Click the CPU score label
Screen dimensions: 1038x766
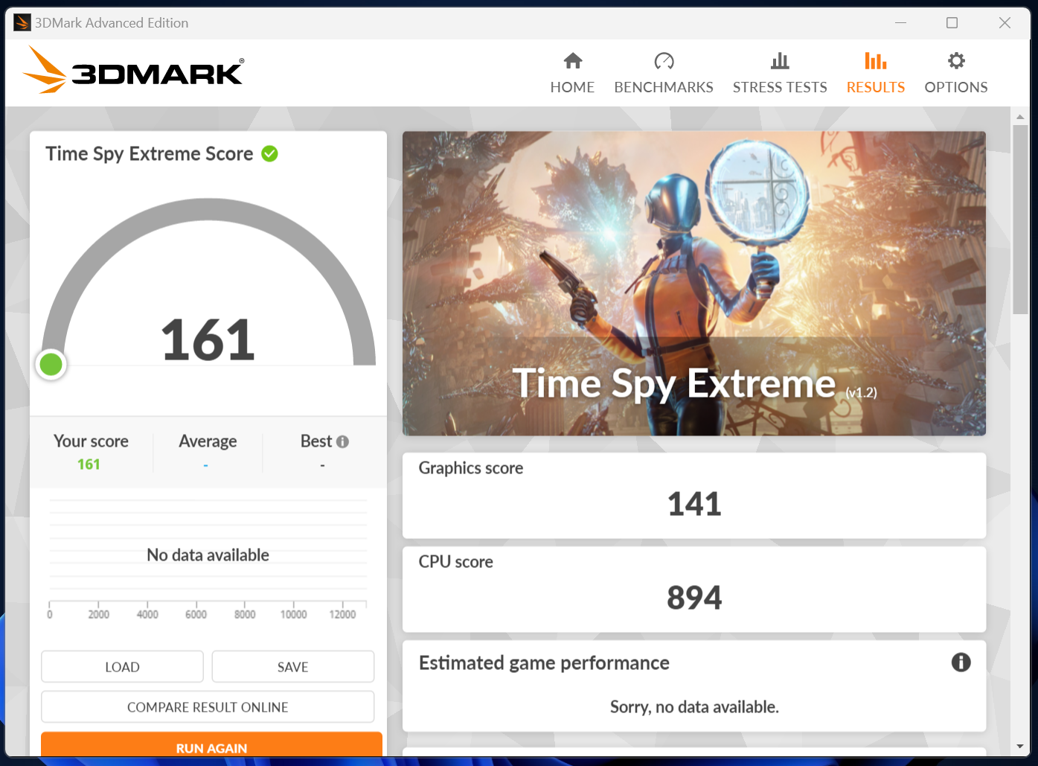click(455, 562)
